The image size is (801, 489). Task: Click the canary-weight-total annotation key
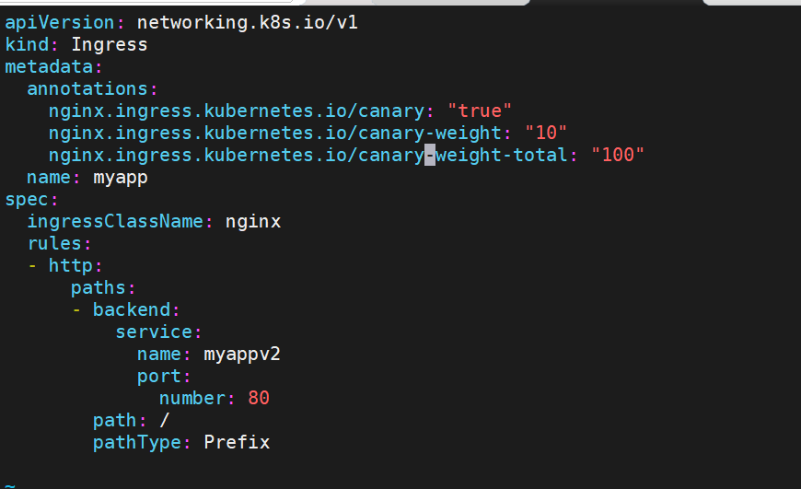coord(308,155)
